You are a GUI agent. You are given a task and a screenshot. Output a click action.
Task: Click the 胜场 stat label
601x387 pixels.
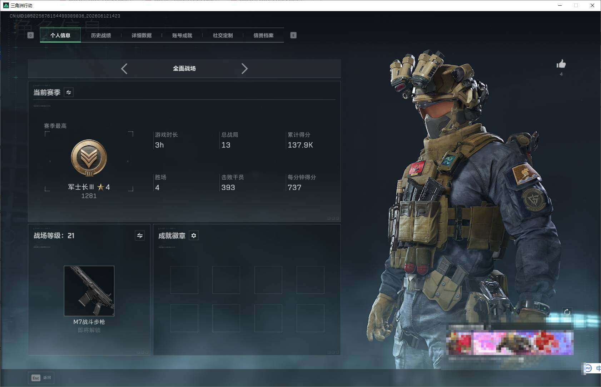[x=160, y=177]
